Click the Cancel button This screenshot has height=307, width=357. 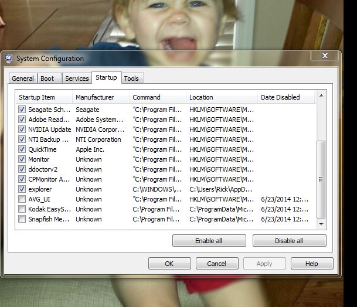coord(217,264)
